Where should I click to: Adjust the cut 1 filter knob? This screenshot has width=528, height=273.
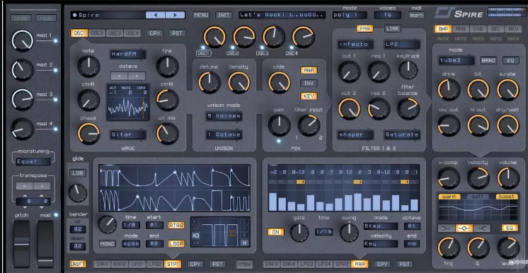pos(349,72)
